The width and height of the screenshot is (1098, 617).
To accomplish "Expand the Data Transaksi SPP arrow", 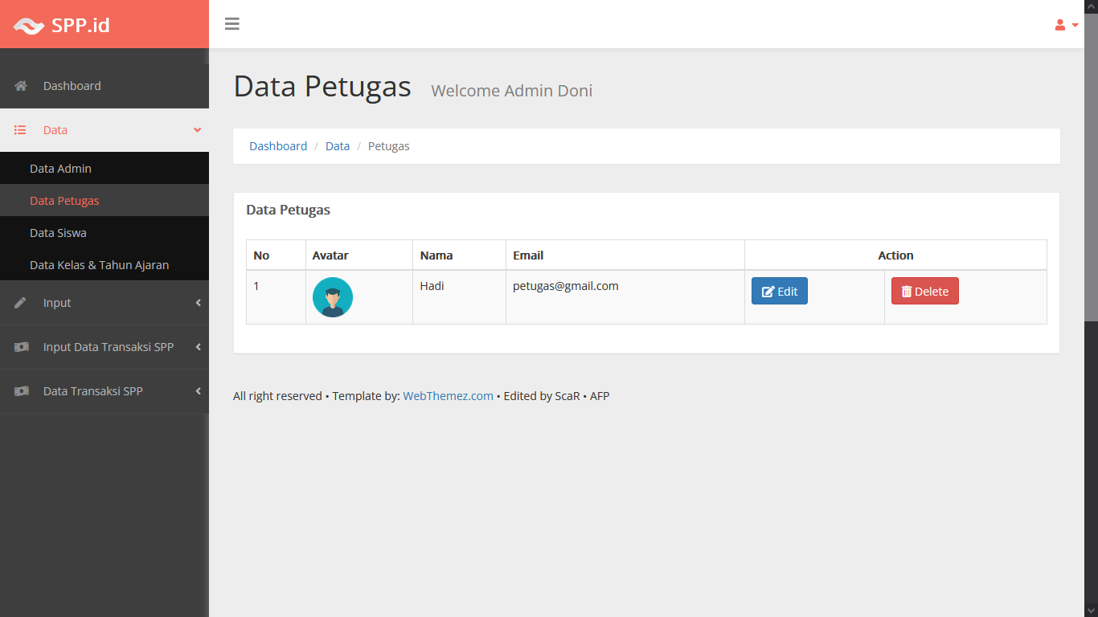I will [198, 391].
